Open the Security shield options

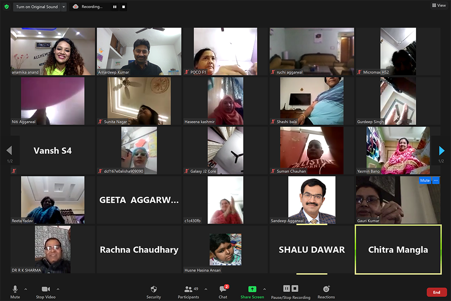tap(153, 289)
